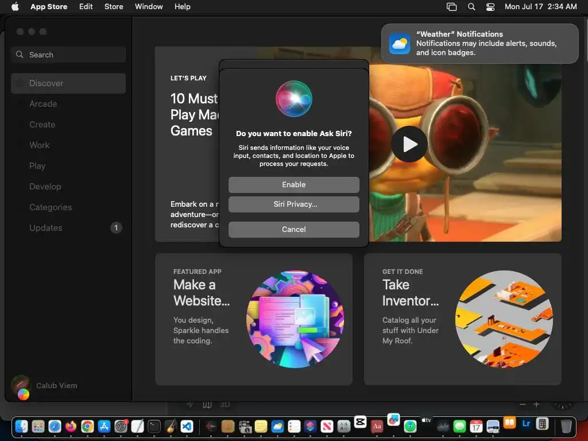Play the featured game video
588x441 pixels.
coord(409,144)
